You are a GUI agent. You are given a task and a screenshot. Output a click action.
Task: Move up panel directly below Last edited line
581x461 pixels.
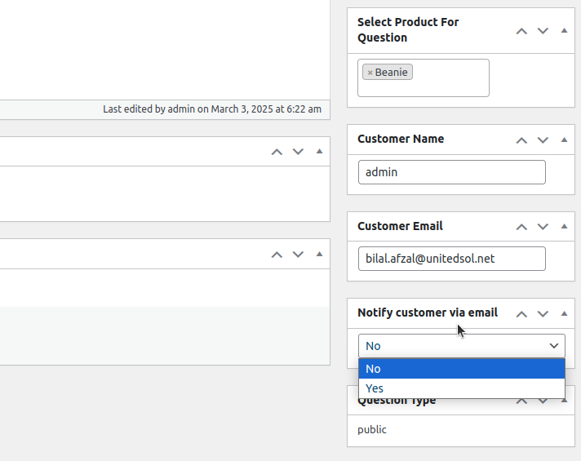point(277,151)
